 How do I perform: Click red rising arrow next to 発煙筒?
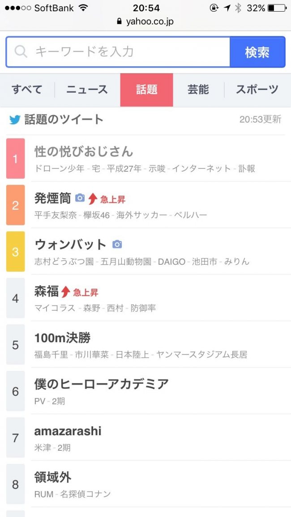point(93,199)
